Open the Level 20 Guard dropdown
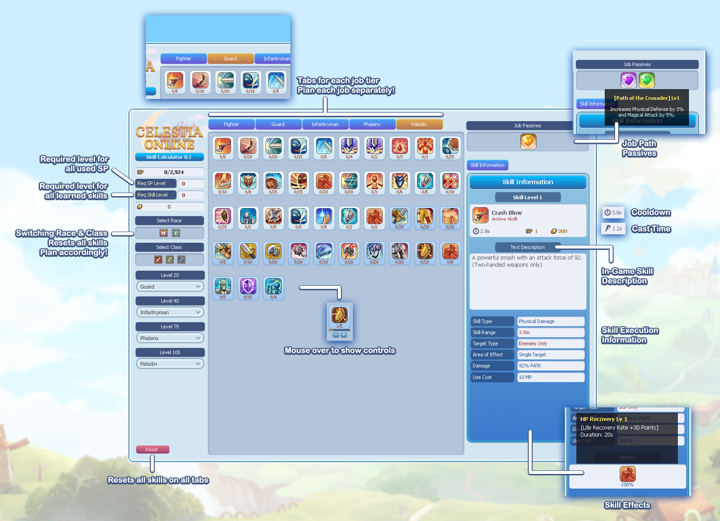The height and width of the screenshot is (521, 720). coord(170,287)
